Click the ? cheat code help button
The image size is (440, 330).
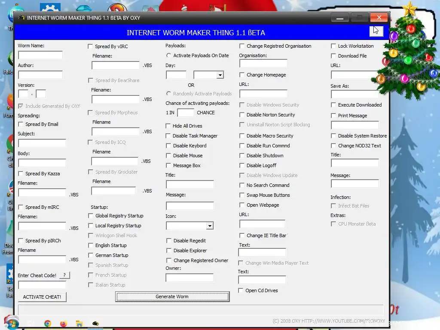[64, 275]
